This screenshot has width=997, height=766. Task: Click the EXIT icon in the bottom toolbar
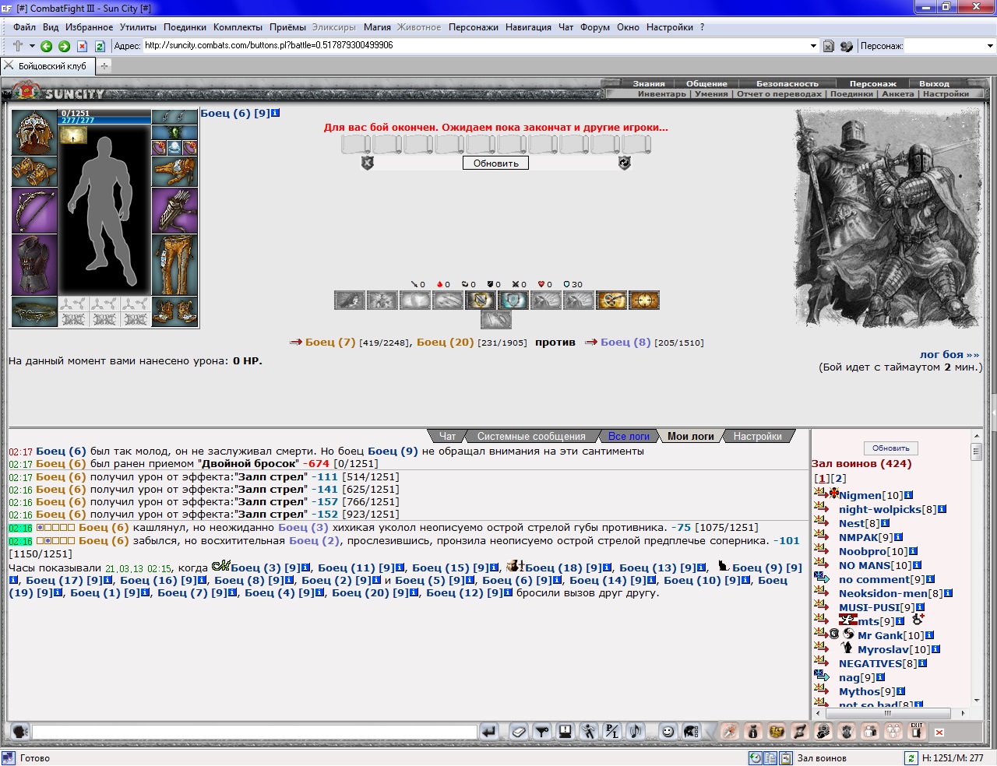(917, 731)
